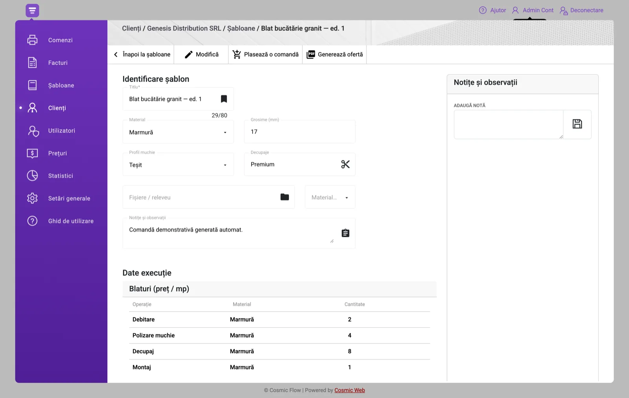Click the Statistici pie chart icon
Viewport: 629px width, 398px height.
click(32, 176)
